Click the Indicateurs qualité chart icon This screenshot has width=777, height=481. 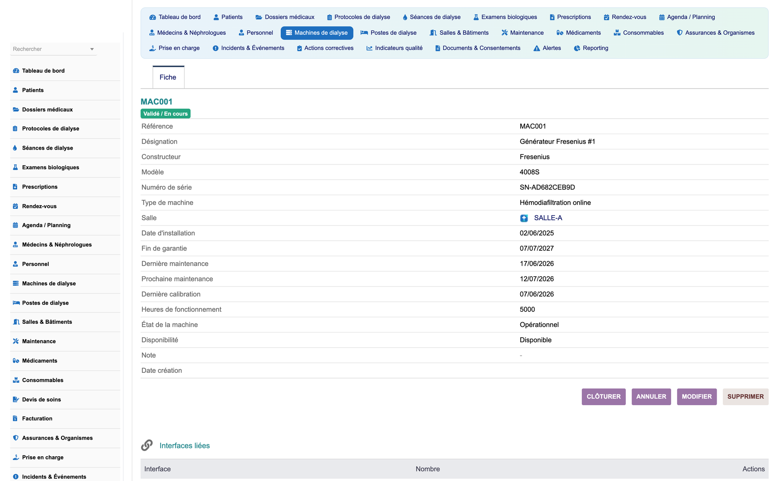369,48
